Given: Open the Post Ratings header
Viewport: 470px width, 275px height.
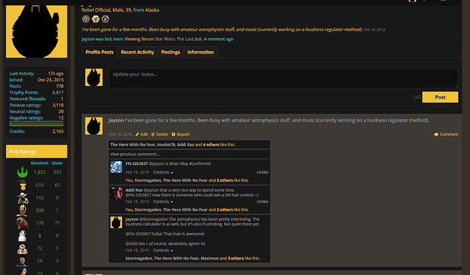Looking at the screenshot, I should coord(37,151).
